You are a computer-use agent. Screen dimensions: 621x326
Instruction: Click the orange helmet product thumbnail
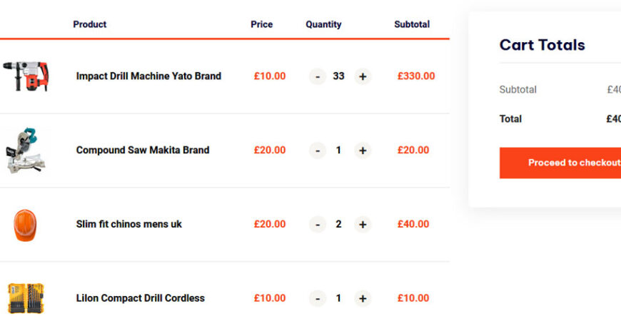[x=26, y=225]
